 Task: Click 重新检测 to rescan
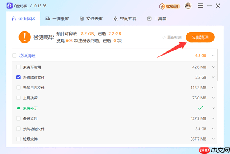point(172,38)
